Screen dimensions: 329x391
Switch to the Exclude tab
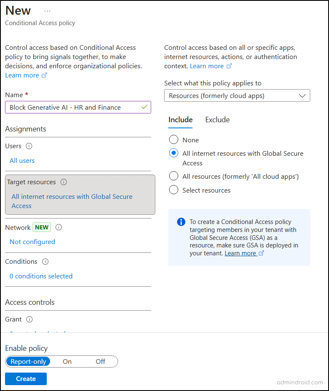pos(217,120)
